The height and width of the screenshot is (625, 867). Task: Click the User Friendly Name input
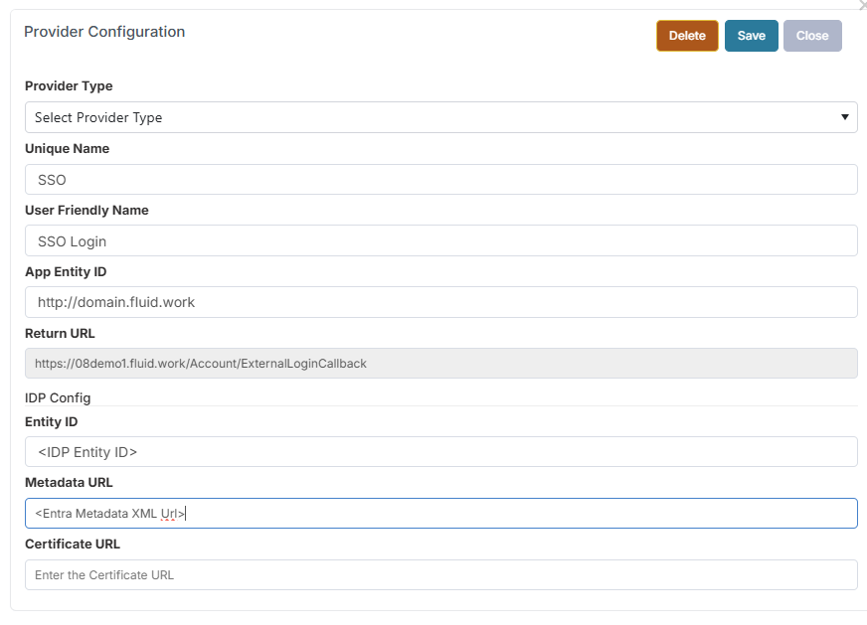[x=440, y=241]
